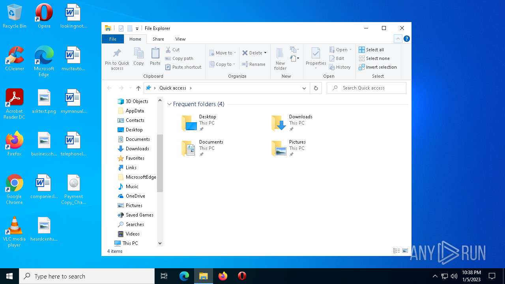The width and height of the screenshot is (505, 284).
Task: Open the Move to dropdown
Action: click(223, 53)
